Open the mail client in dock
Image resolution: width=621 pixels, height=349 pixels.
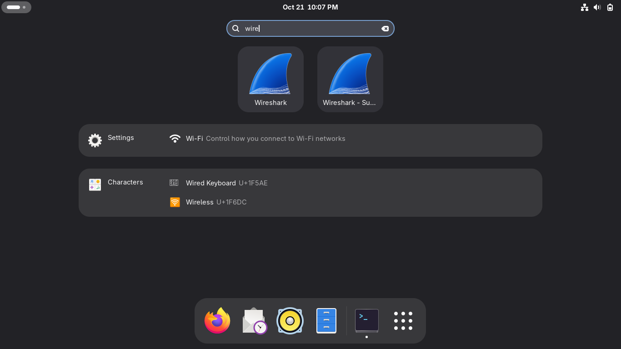coord(254,320)
